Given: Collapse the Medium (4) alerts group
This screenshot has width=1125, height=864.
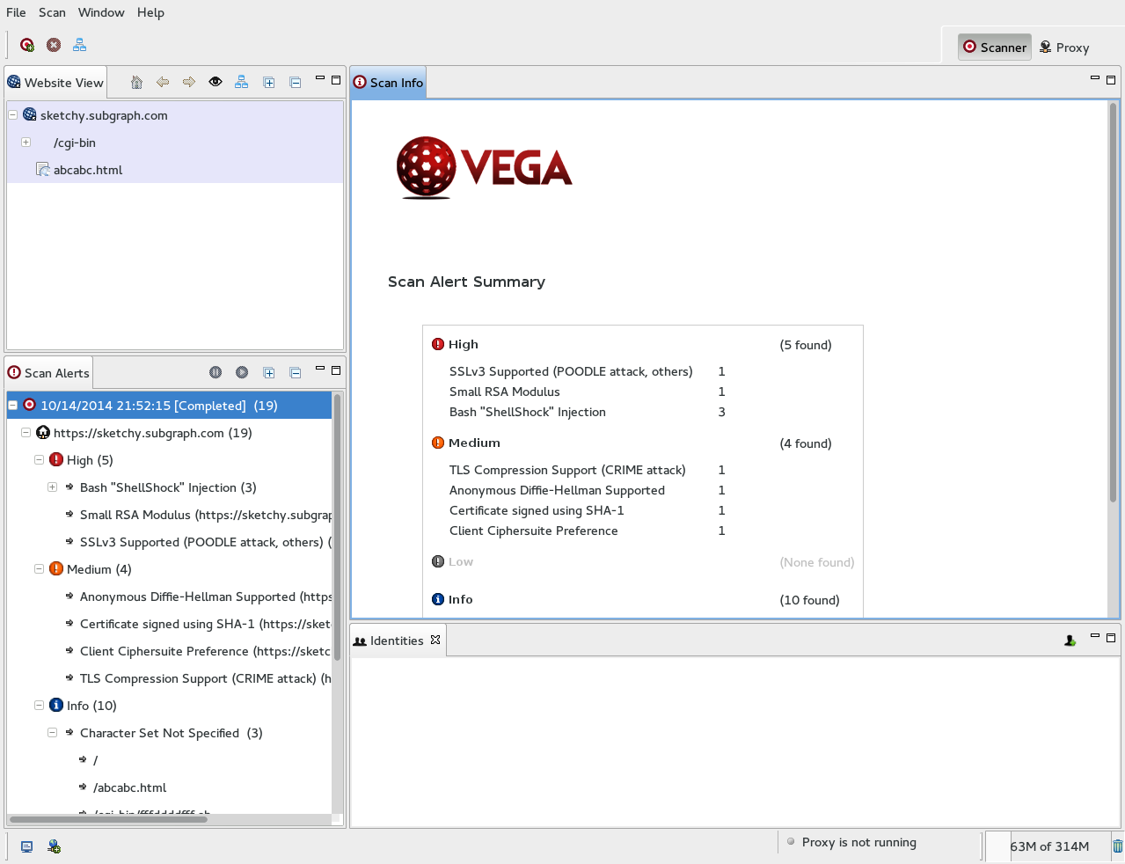Looking at the screenshot, I should point(39,568).
